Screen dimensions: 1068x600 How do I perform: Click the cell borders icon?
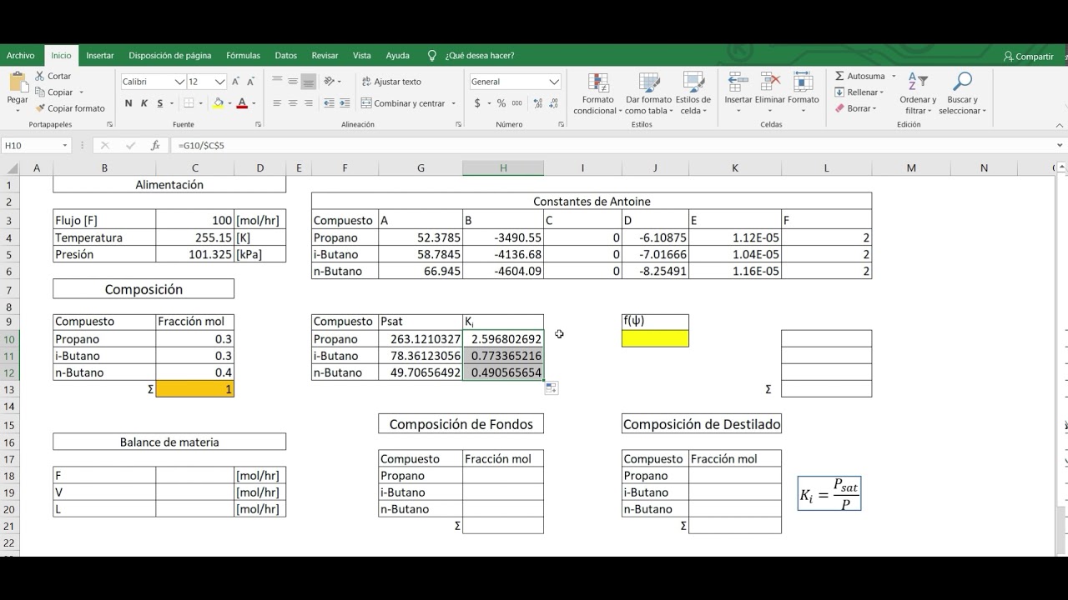tap(189, 103)
